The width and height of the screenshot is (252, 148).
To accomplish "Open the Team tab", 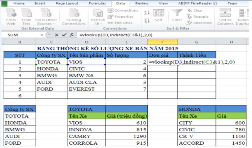I will click(232, 3).
